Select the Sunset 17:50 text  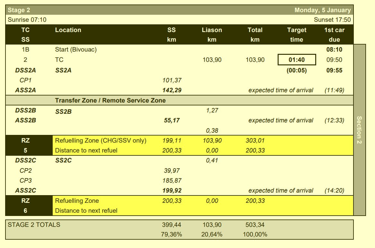point(332,20)
